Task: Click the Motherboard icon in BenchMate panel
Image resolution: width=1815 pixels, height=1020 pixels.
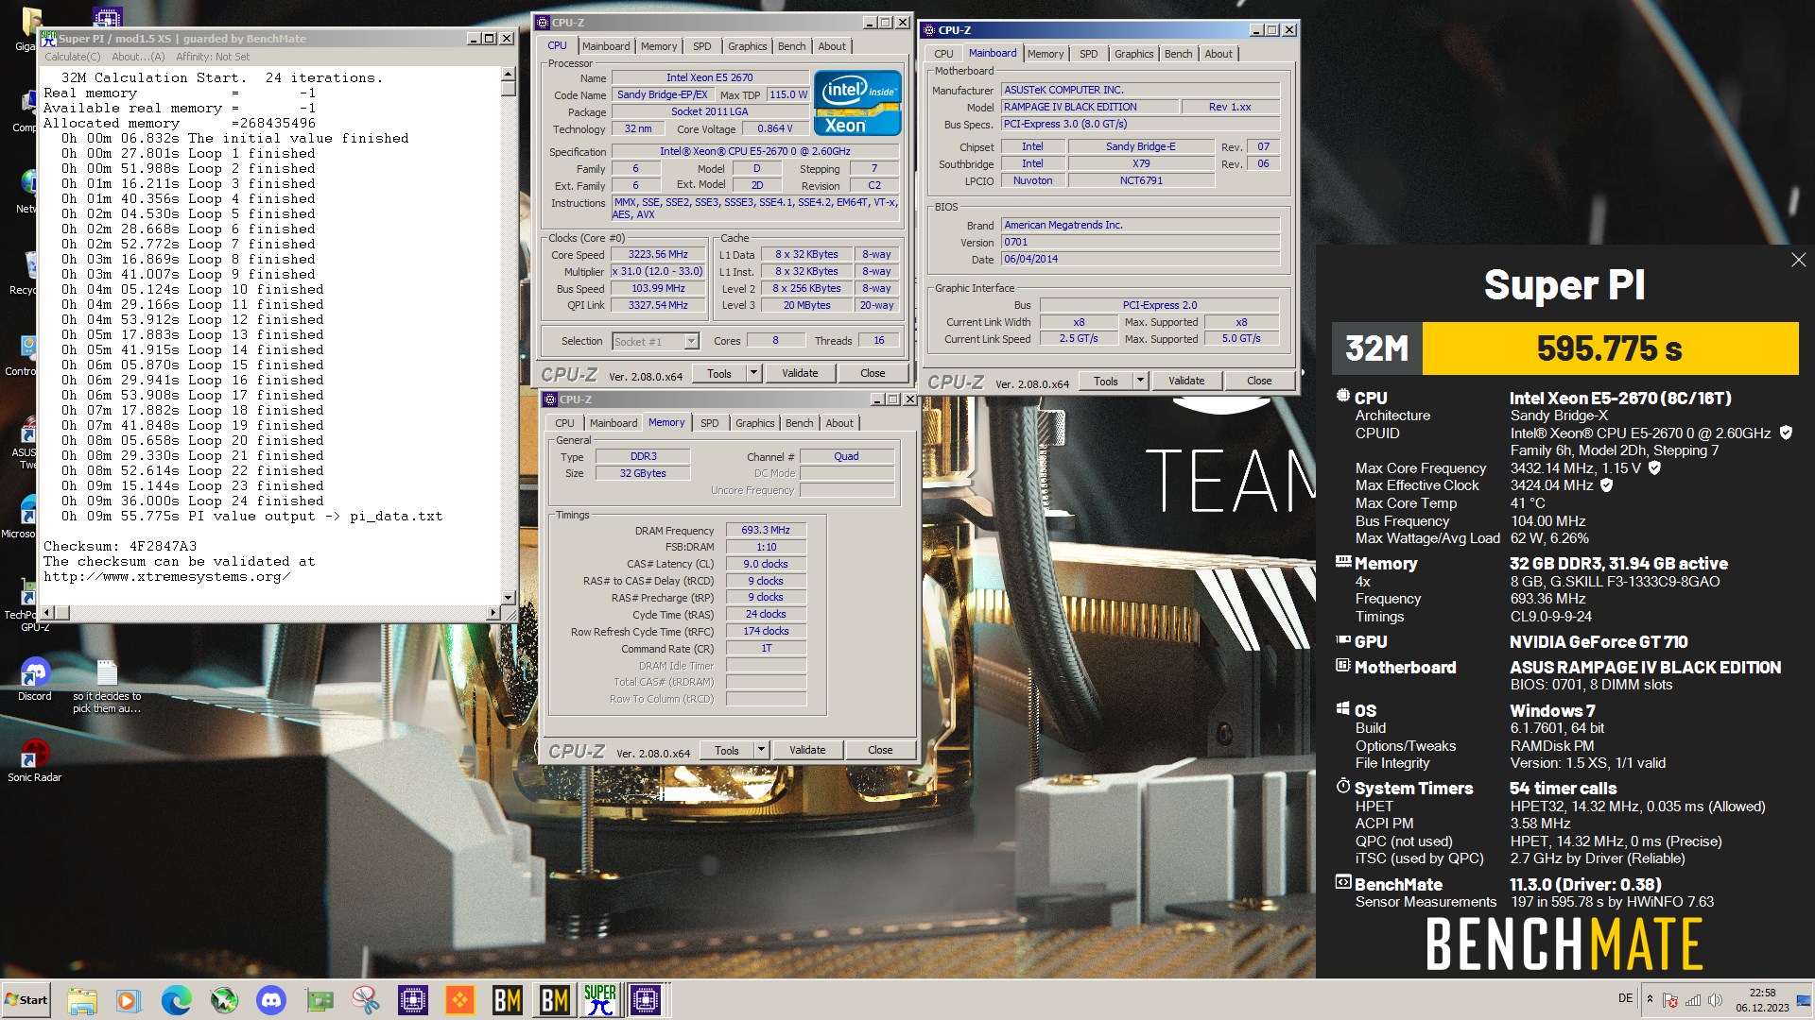Action: [x=1342, y=666]
